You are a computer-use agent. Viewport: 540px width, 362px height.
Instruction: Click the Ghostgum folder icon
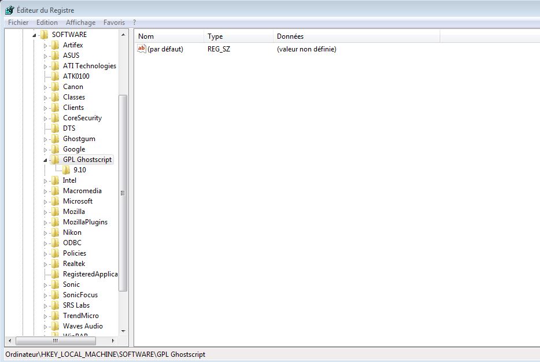[x=55, y=139]
